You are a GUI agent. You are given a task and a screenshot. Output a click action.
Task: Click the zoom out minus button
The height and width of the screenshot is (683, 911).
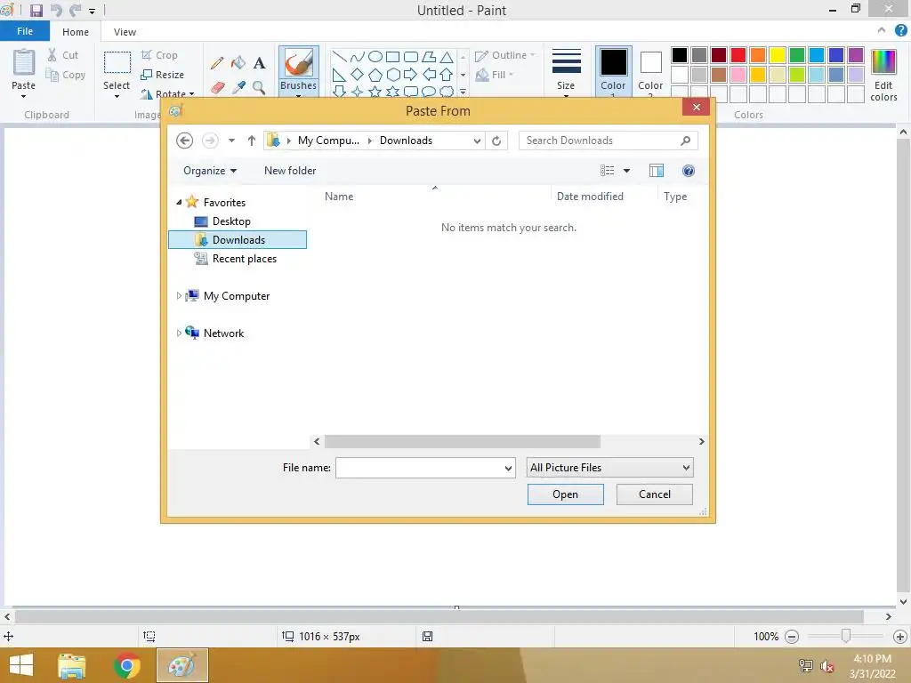(x=792, y=637)
